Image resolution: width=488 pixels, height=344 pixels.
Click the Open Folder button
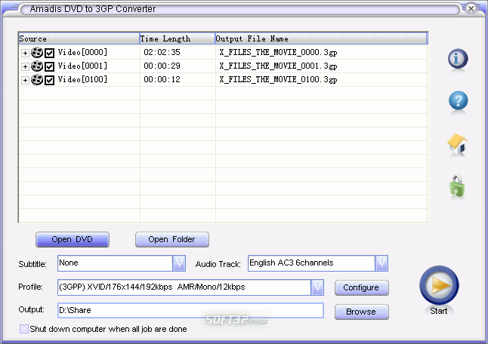[171, 239]
